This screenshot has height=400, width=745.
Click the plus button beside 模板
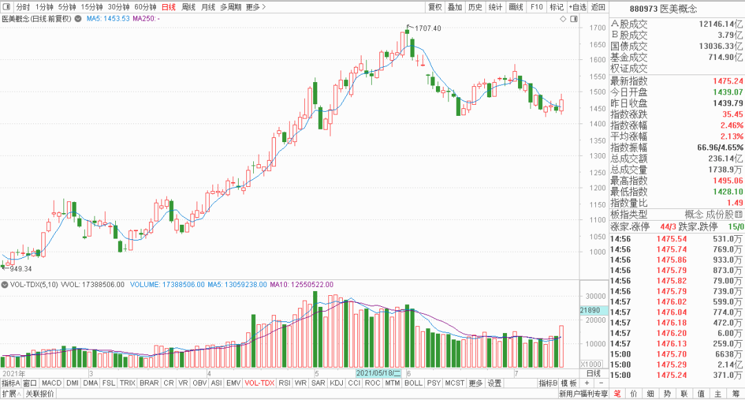[x=587, y=383]
